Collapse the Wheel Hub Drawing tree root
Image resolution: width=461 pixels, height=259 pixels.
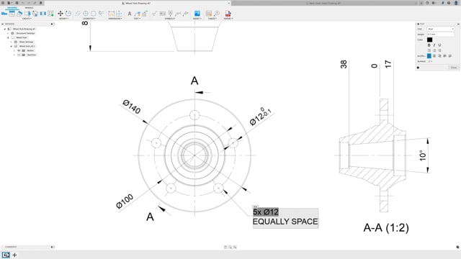click(x=5, y=29)
